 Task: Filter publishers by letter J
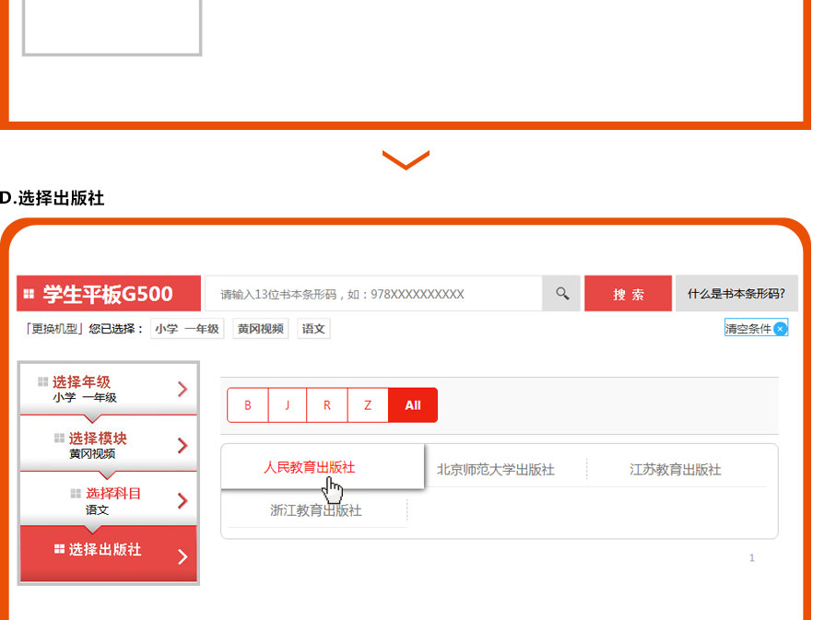coord(288,404)
